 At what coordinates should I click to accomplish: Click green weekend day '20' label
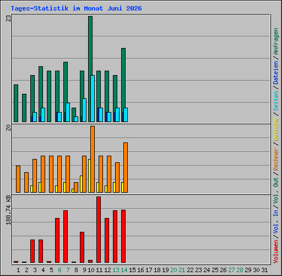(173, 270)
